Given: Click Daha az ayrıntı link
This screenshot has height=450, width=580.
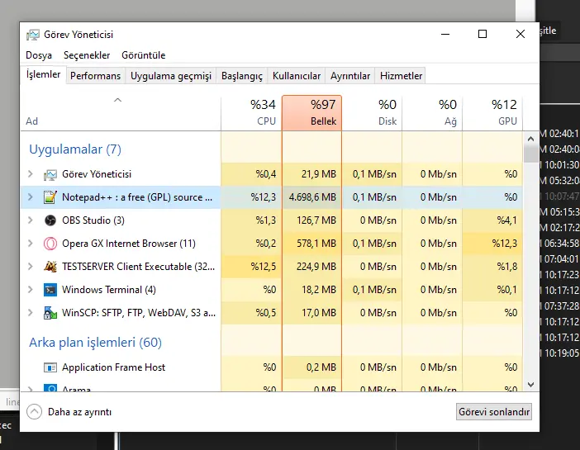Looking at the screenshot, I should [x=79, y=412].
